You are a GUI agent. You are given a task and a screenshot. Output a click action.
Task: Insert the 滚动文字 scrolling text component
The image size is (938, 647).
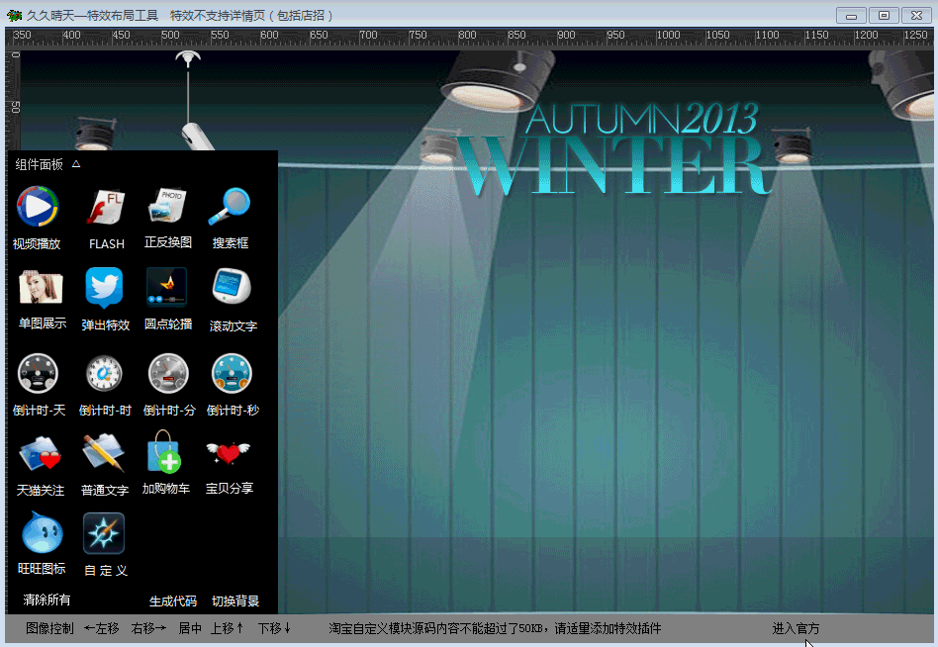coord(233,288)
